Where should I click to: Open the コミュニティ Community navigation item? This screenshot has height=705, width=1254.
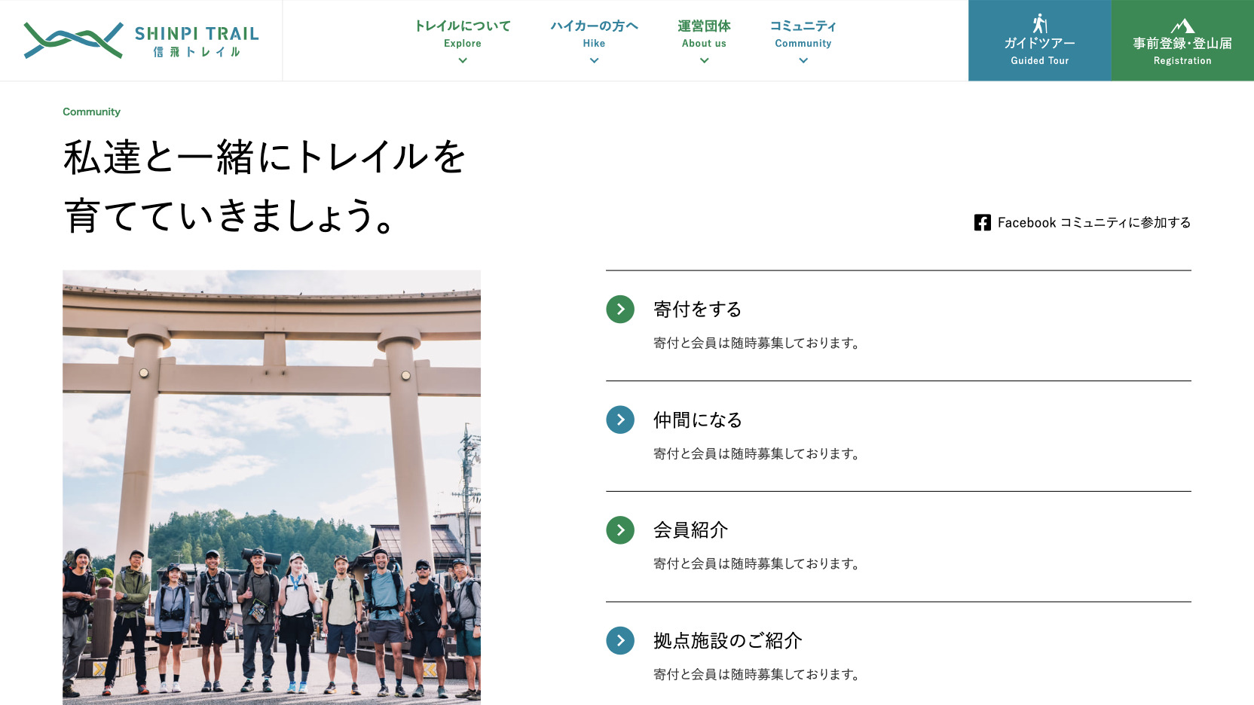pos(803,25)
